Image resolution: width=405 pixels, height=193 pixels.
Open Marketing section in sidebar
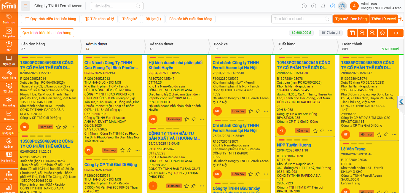9,101
